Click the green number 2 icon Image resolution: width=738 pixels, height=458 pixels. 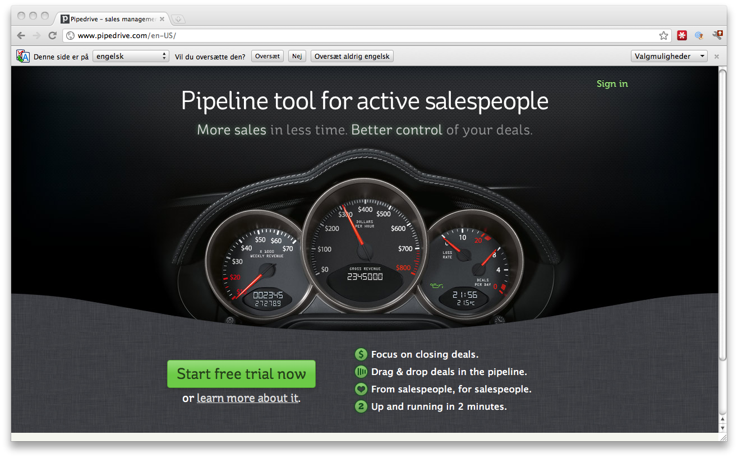pos(361,406)
